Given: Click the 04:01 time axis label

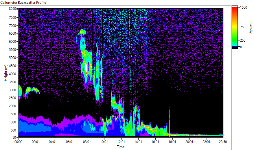Looking at the screenshot, I should (x=53, y=142).
